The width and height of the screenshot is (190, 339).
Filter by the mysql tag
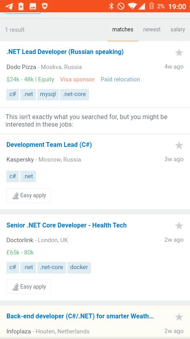48,94
